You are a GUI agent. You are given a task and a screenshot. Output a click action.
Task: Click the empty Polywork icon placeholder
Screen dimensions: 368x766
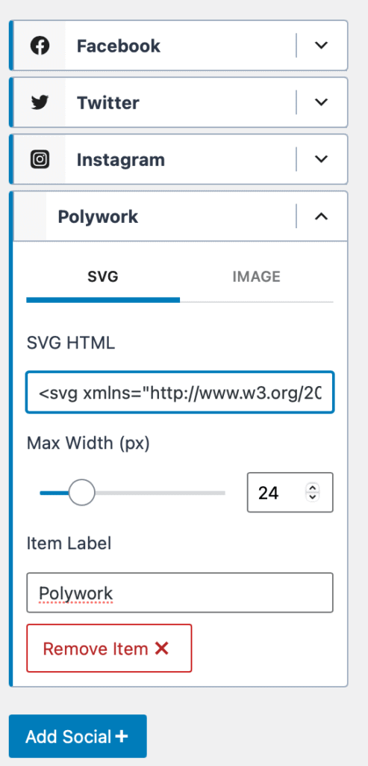(30, 216)
